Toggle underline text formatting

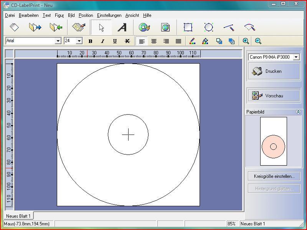115,41
